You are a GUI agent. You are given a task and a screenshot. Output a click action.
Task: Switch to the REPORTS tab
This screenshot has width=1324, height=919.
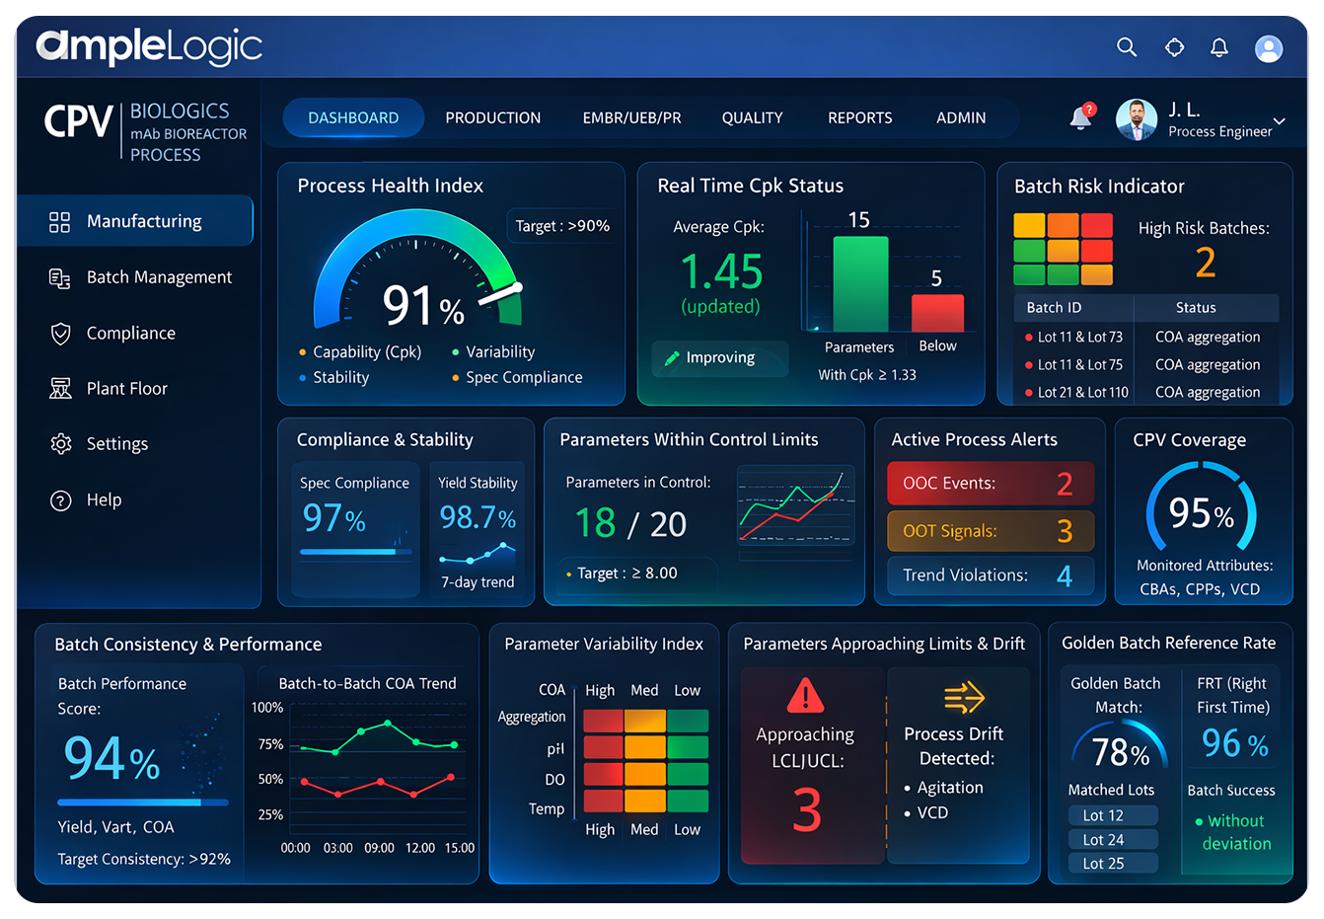point(859,117)
